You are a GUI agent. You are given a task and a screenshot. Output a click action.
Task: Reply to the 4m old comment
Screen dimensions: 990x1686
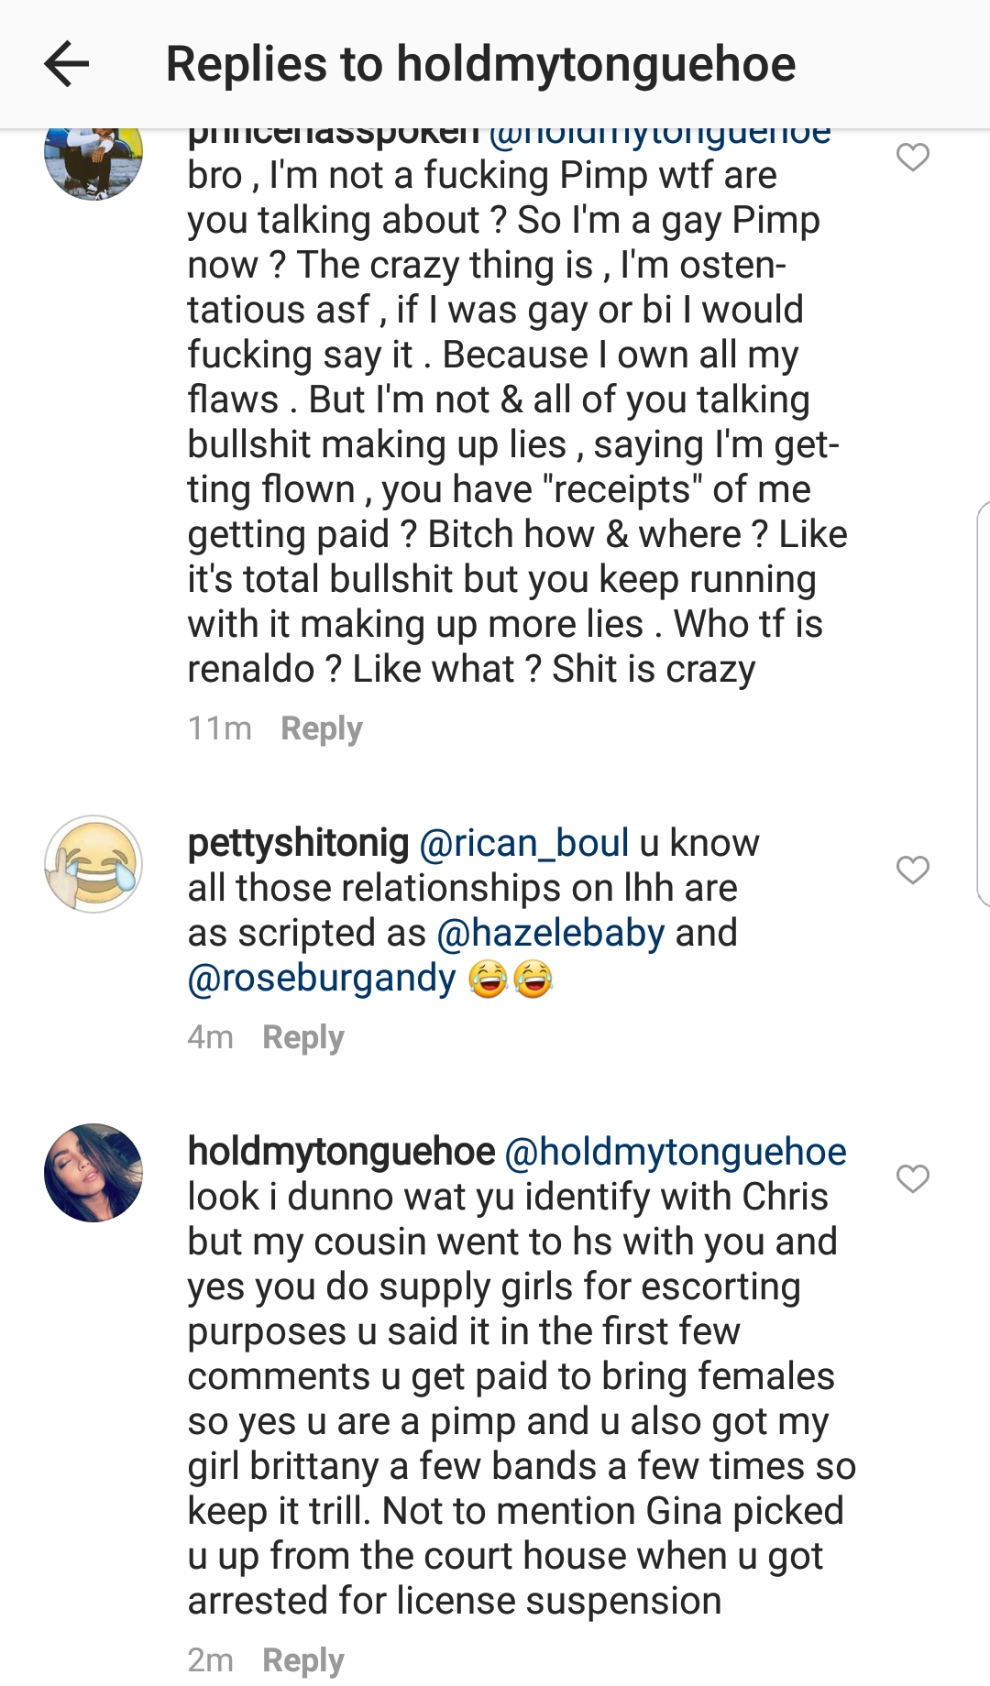(x=302, y=1037)
